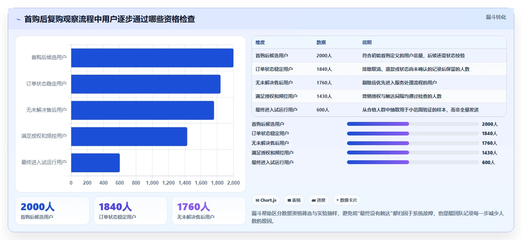Click the 满足授权和频控用户 bar in the chart
Image resolution: width=522 pixels, height=240 pixels.
pos(129,137)
